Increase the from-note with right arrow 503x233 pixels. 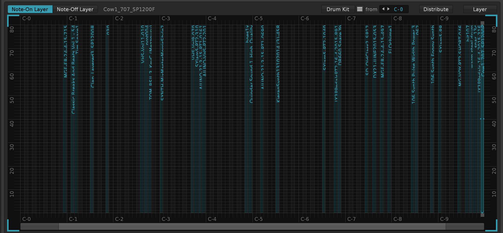point(388,9)
